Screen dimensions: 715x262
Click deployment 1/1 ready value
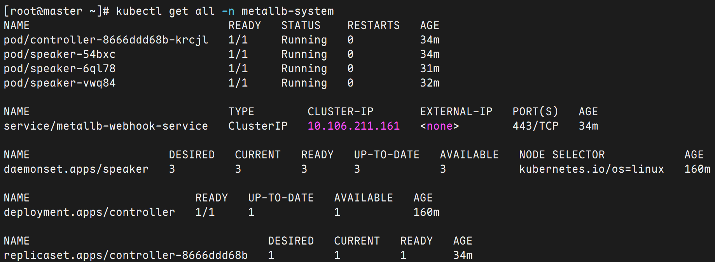[x=205, y=212]
